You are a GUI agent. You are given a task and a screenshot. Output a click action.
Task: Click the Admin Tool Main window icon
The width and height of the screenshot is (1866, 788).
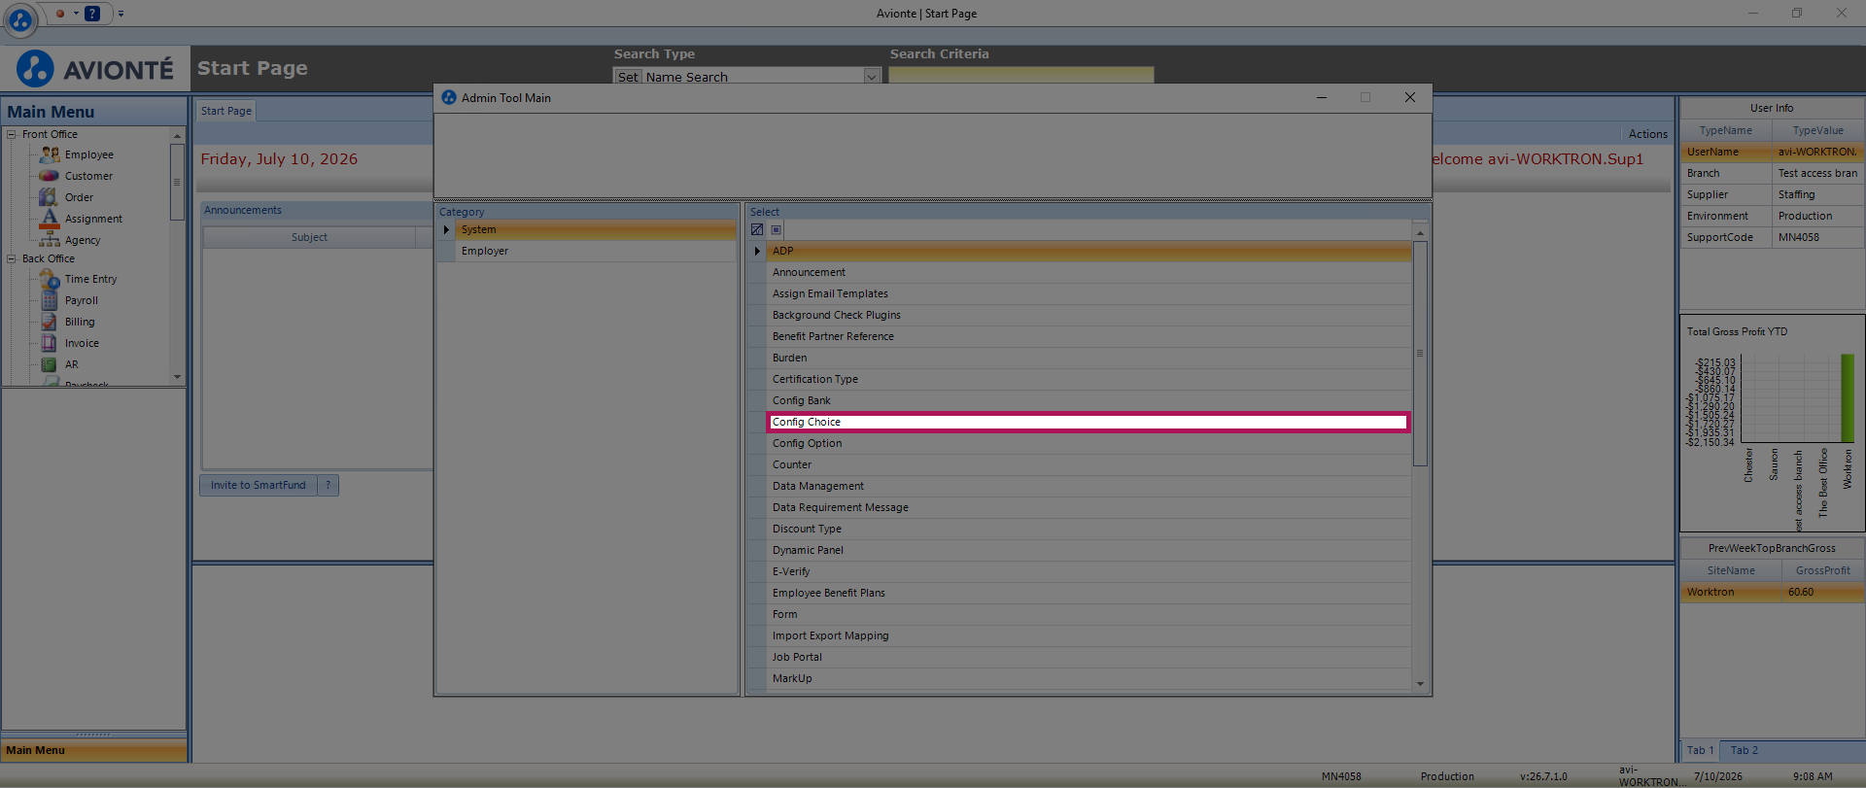(449, 98)
